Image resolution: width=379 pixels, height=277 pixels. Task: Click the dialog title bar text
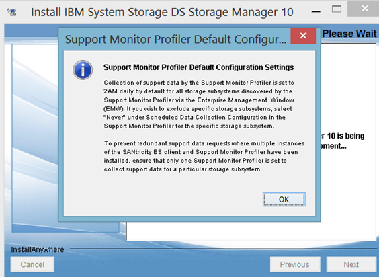pos(175,40)
